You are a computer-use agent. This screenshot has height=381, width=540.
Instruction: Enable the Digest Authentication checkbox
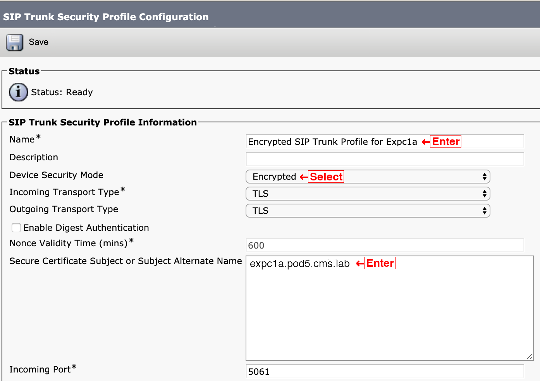(16, 228)
